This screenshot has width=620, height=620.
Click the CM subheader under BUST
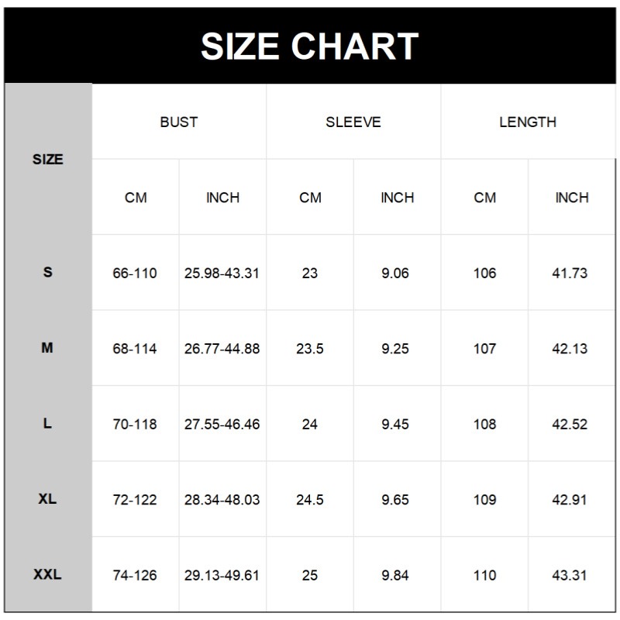click(x=136, y=198)
